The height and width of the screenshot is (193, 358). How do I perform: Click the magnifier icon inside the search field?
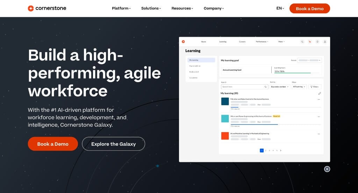(265, 87)
